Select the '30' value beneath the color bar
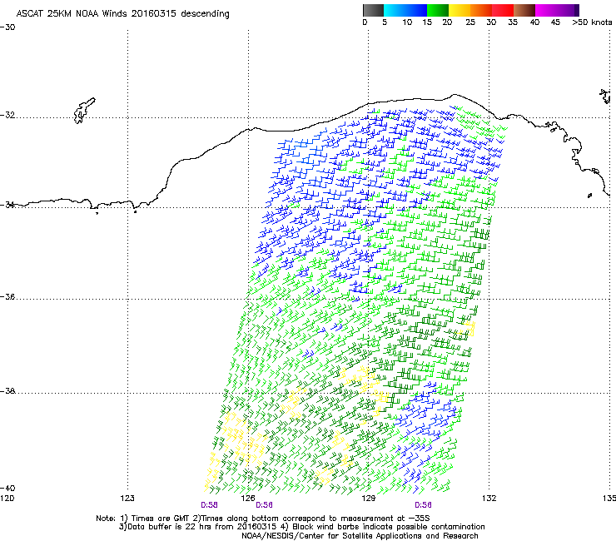Viewport: 616px width, 541px height. [491, 22]
